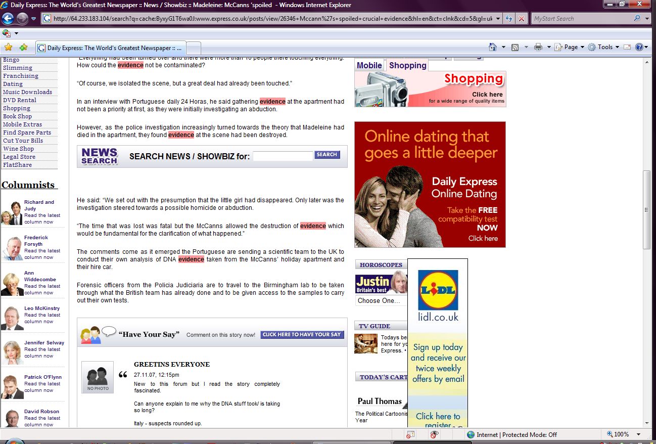Click the Home page icon
This screenshot has width=656, height=444.
pos(493,47)
